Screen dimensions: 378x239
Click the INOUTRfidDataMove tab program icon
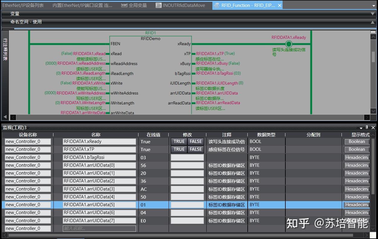[158, 5]
